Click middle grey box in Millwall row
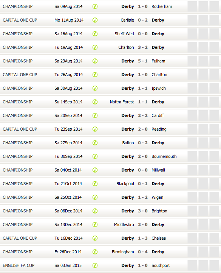 [x=203, y=170]
